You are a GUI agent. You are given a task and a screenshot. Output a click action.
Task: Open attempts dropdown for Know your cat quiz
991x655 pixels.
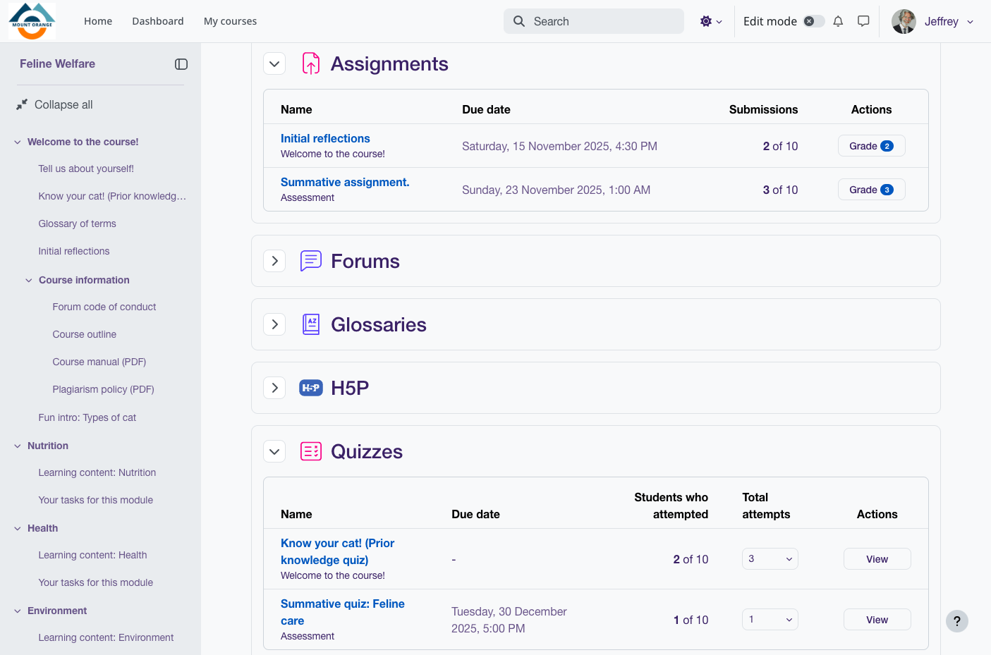pyautogui.click(x=770, y=559)
